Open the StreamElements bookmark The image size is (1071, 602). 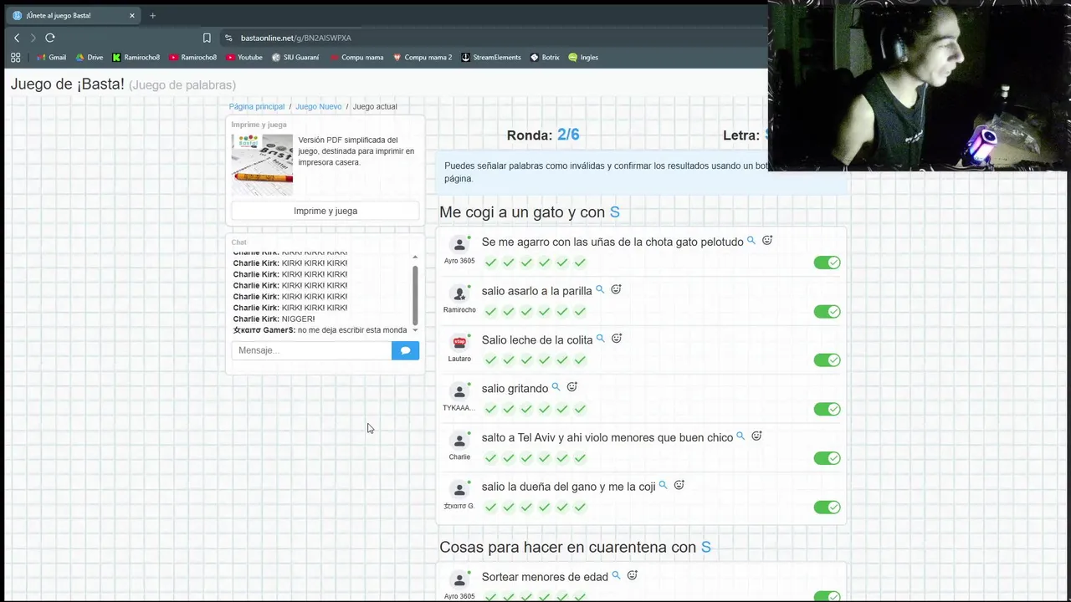coord(491,58)
